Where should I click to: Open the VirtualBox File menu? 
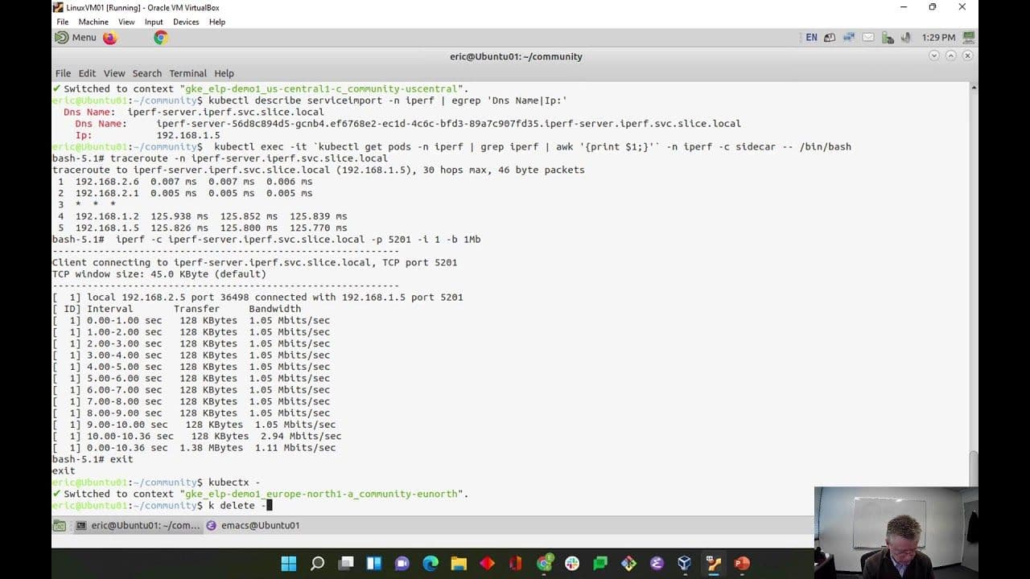point(62,22)
